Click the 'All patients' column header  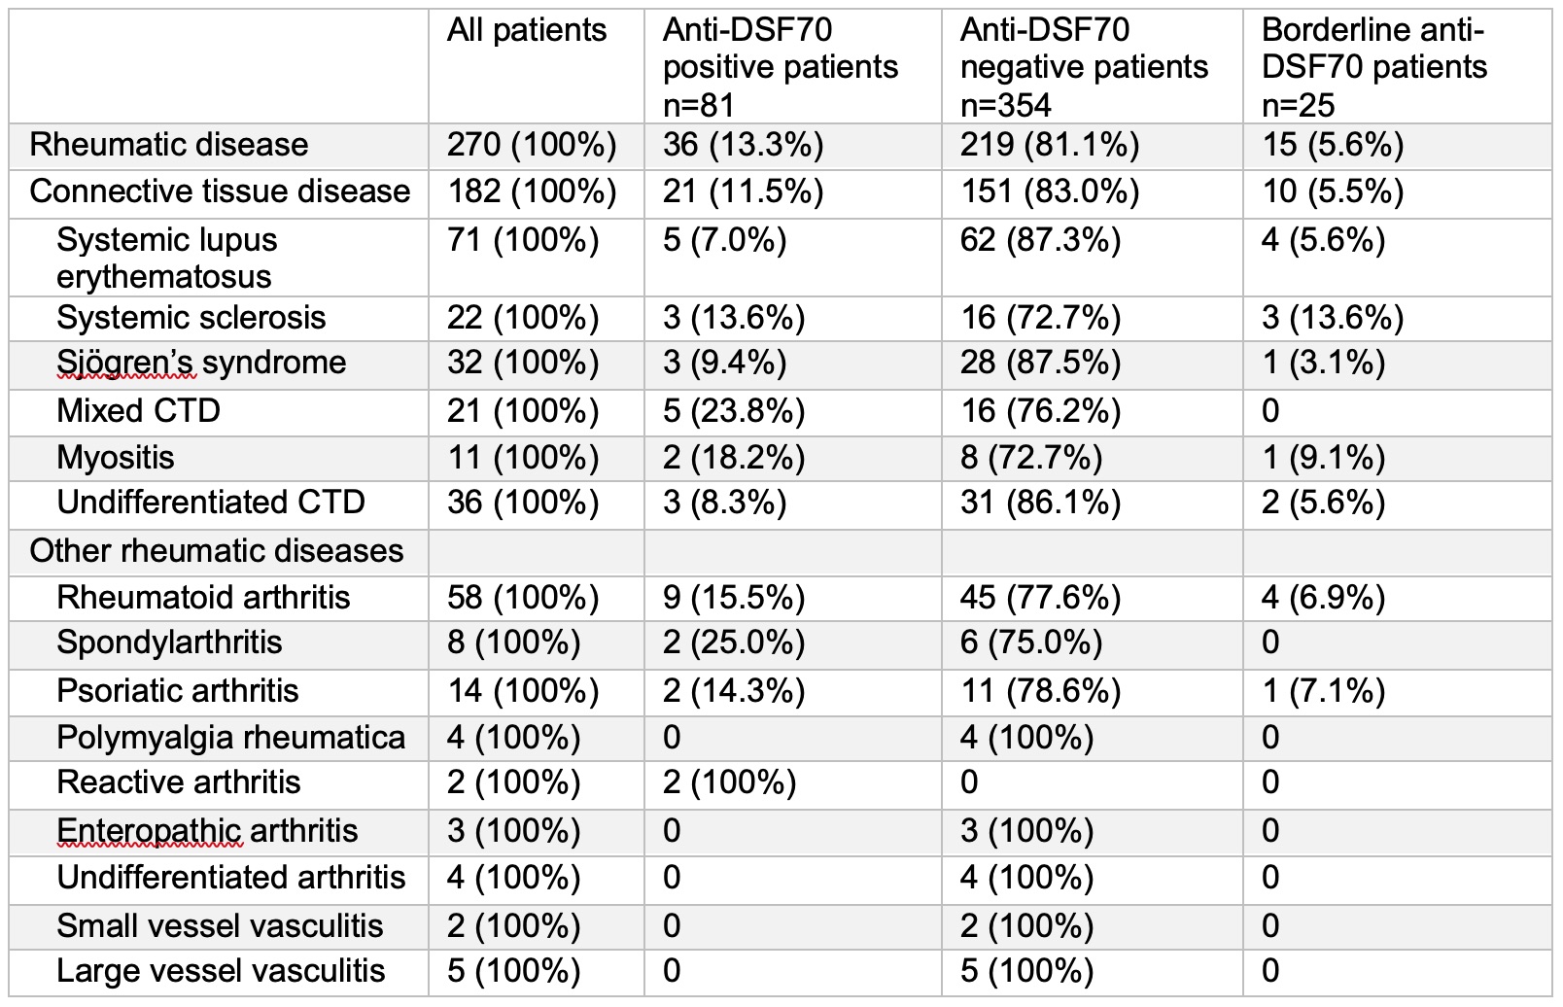[527, 31]
